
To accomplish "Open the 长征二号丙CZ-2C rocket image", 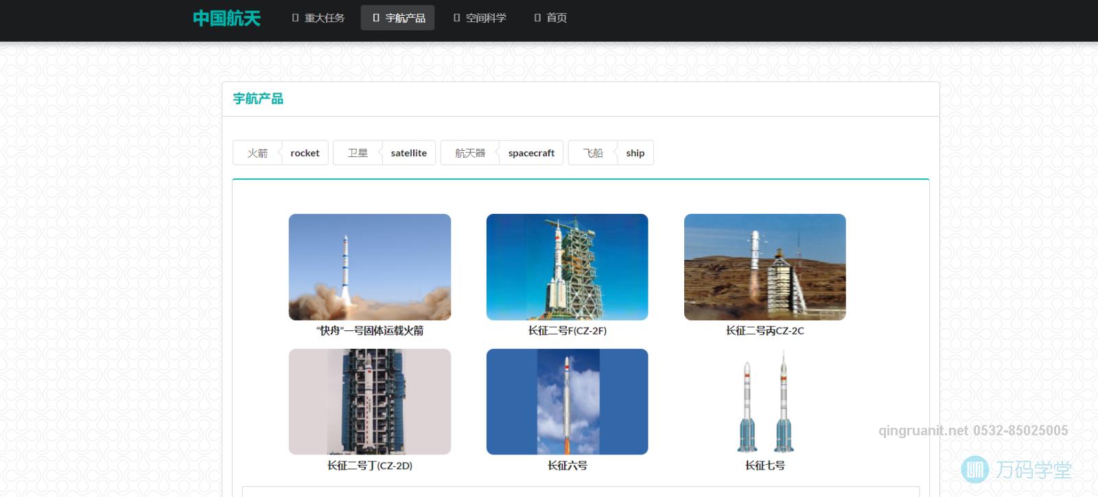I will click(x=765, y=267).
